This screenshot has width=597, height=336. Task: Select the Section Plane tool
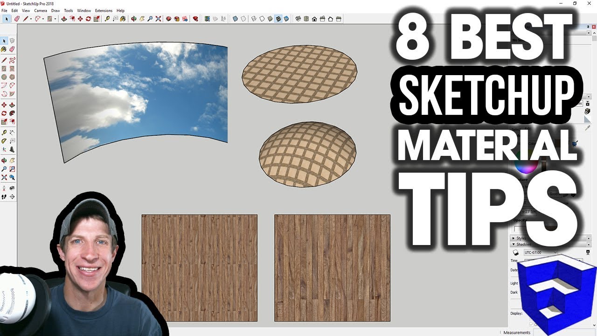click(x=12, y=196)
